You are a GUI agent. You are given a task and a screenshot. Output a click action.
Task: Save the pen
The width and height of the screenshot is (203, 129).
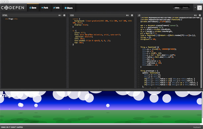coord(33,8)
